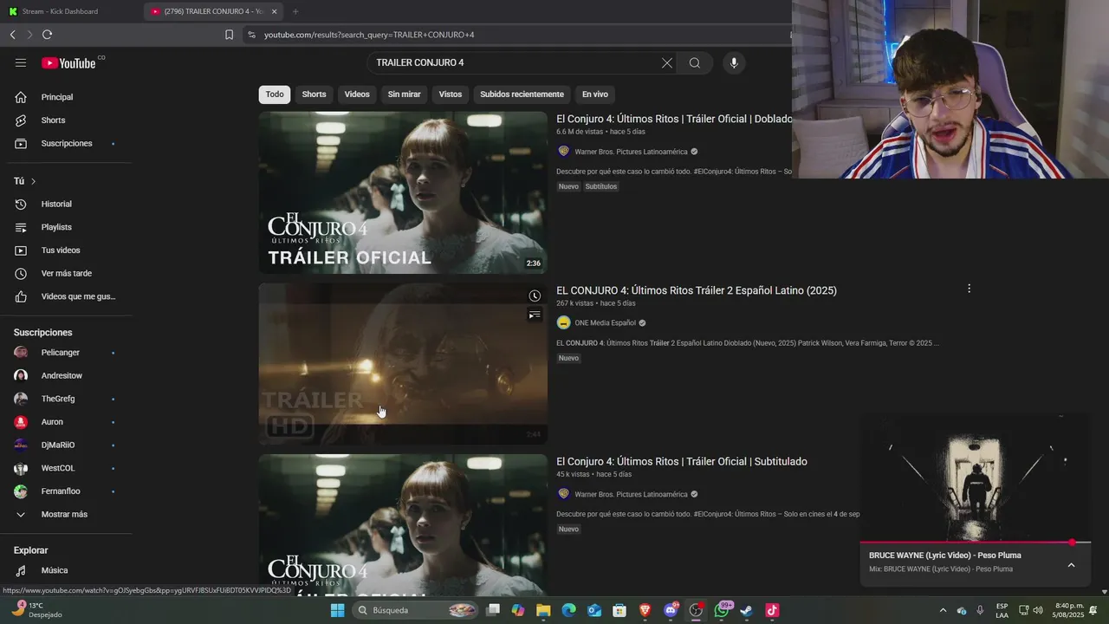Open Warner Bros. channel of the Doblado trailer
Image resolution: width=1109 pixels, height=624 pixels.
click(631, 152)
